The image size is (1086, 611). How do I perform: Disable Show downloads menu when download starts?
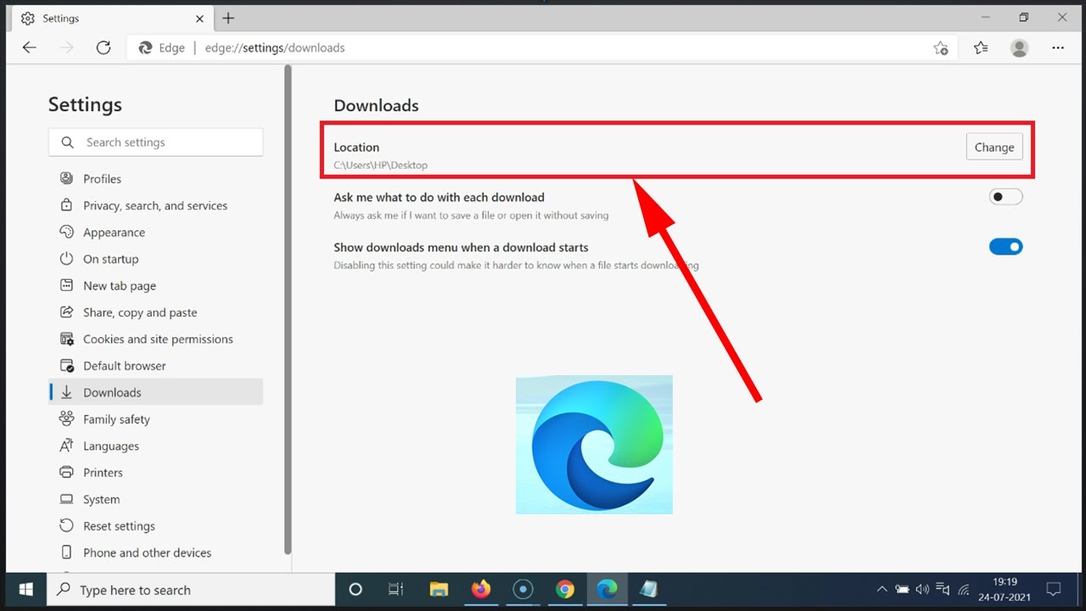[x=1006, y=247]
